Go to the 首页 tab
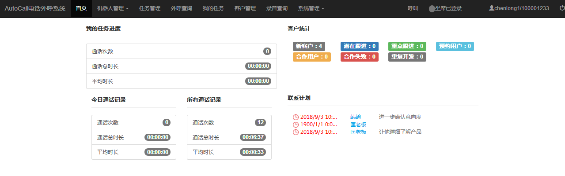The image size is (565, 176). [81, 8]
